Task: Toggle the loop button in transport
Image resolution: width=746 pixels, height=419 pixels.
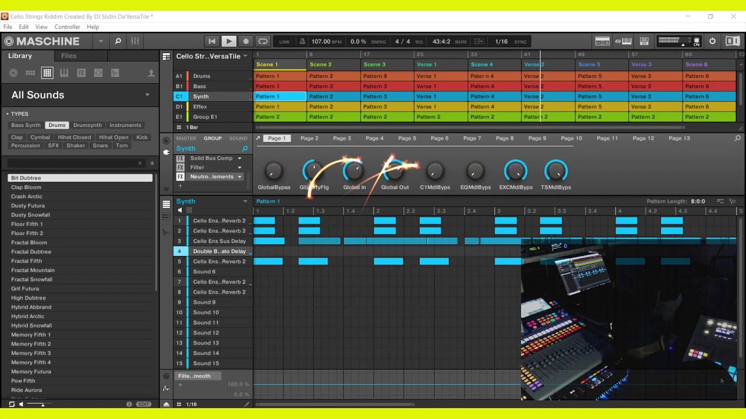Action: (x=263, y=41)
